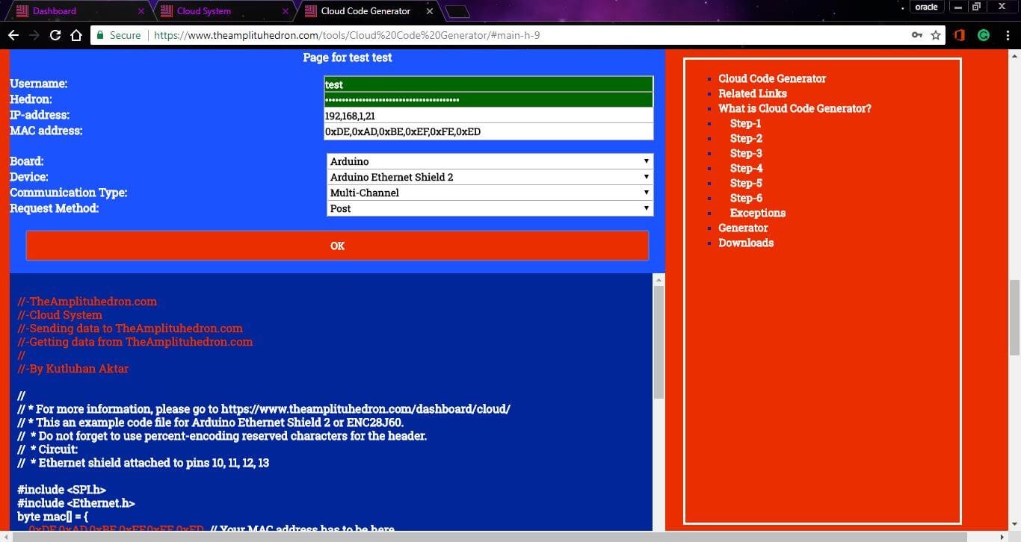
Task: Click into the IP-address field
Action: coord(488,116)
